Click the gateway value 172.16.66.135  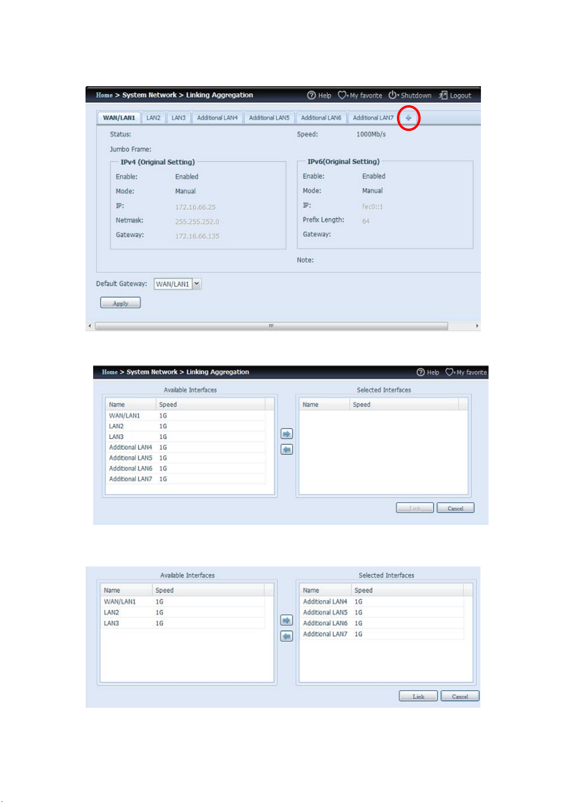[197, 236]
